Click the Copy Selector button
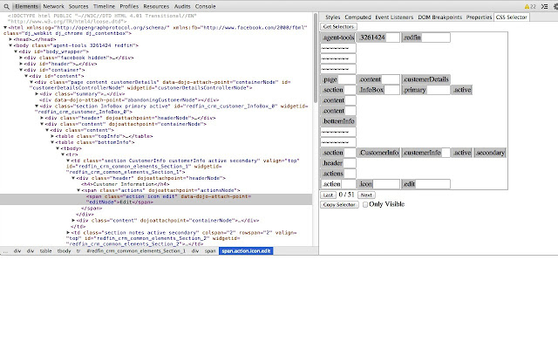 click(339, 205)
